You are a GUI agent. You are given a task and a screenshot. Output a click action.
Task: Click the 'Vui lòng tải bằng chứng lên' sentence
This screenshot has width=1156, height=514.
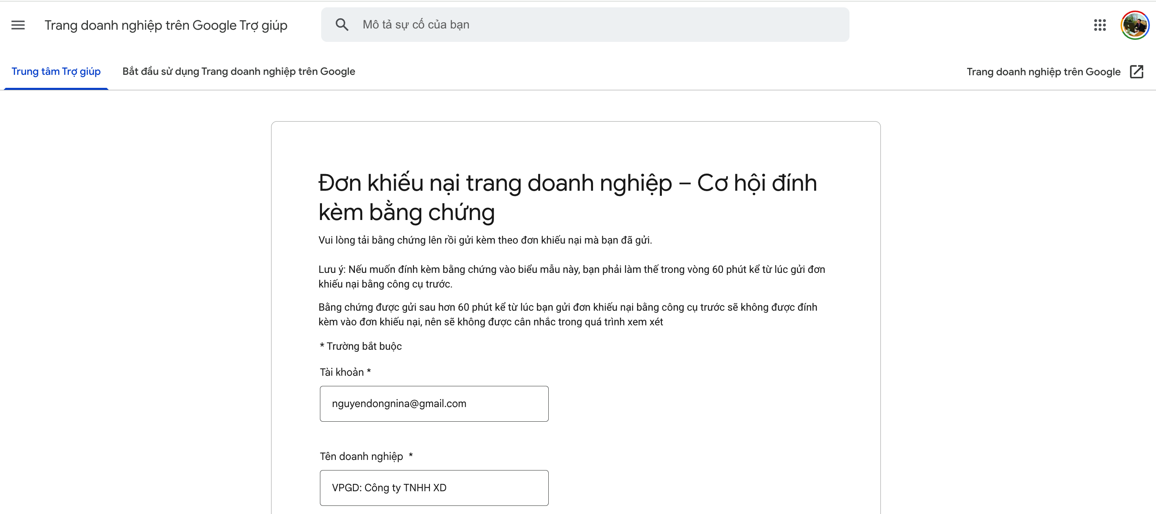coord(485,240)
